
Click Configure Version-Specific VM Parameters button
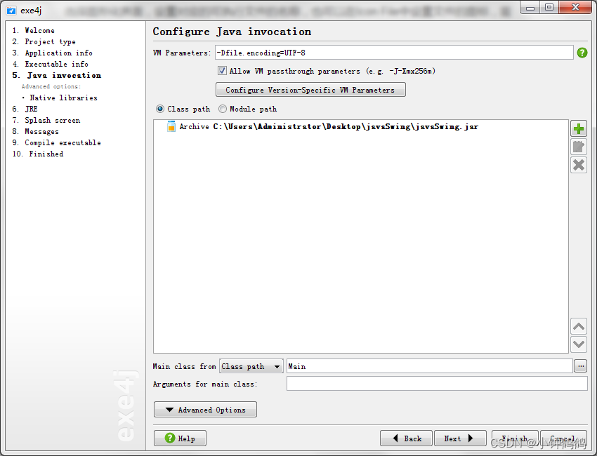coord(310,90)
